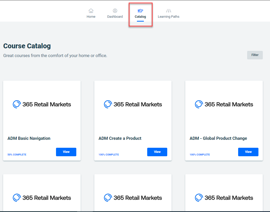The height and width of the screenshot is (212, 270).
Task: Open Learning Paths via the road icon
Action: 169,11
